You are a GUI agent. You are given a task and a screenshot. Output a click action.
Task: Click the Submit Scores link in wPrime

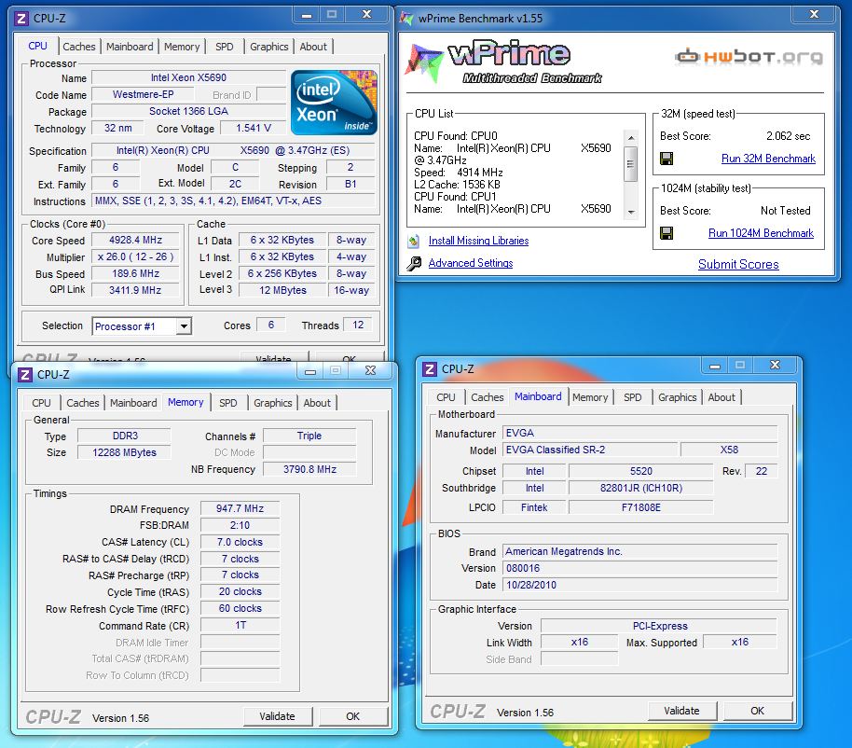click(738, 264)
